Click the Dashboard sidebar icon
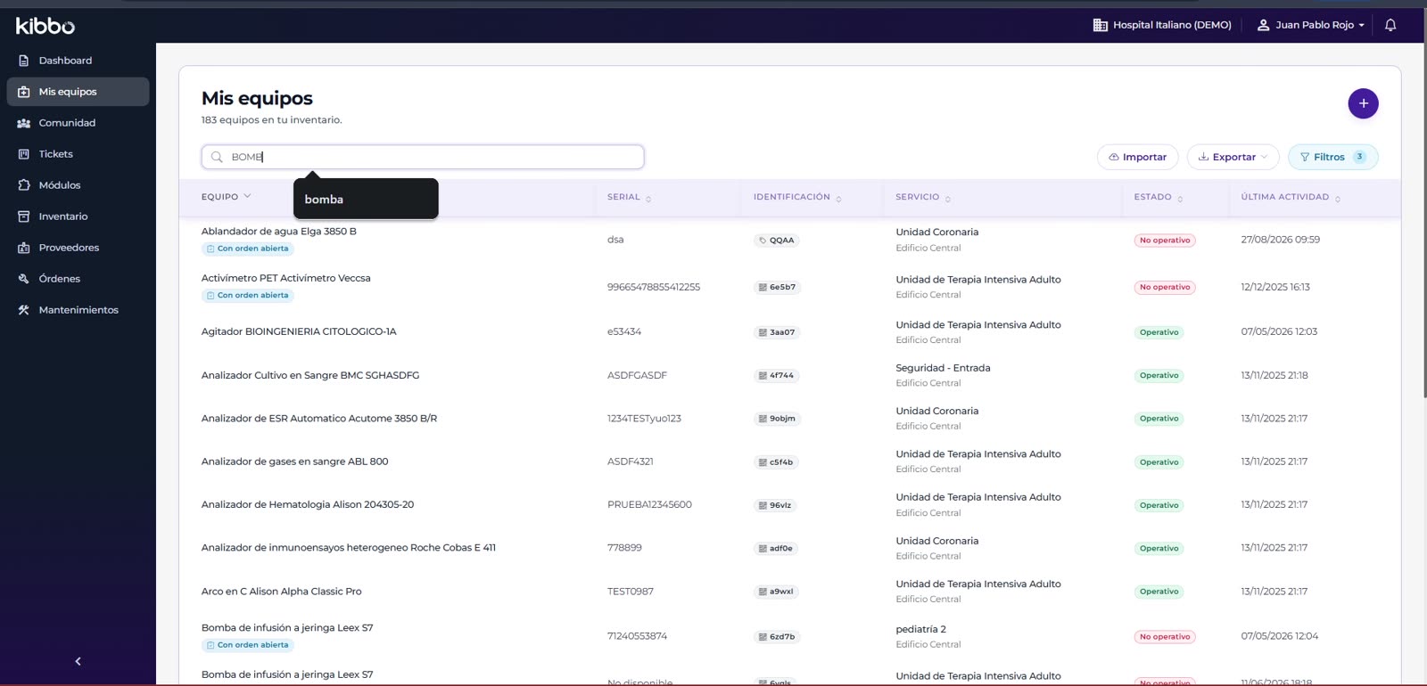 click(x=24, y=61)
